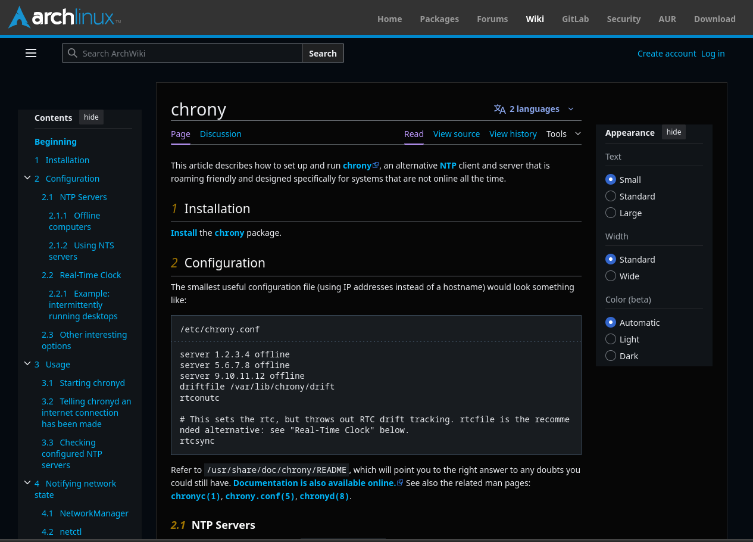Viewport: 753px width, 542px height.
Task: Click the Arch Linux logo
Action: point(64,18)
